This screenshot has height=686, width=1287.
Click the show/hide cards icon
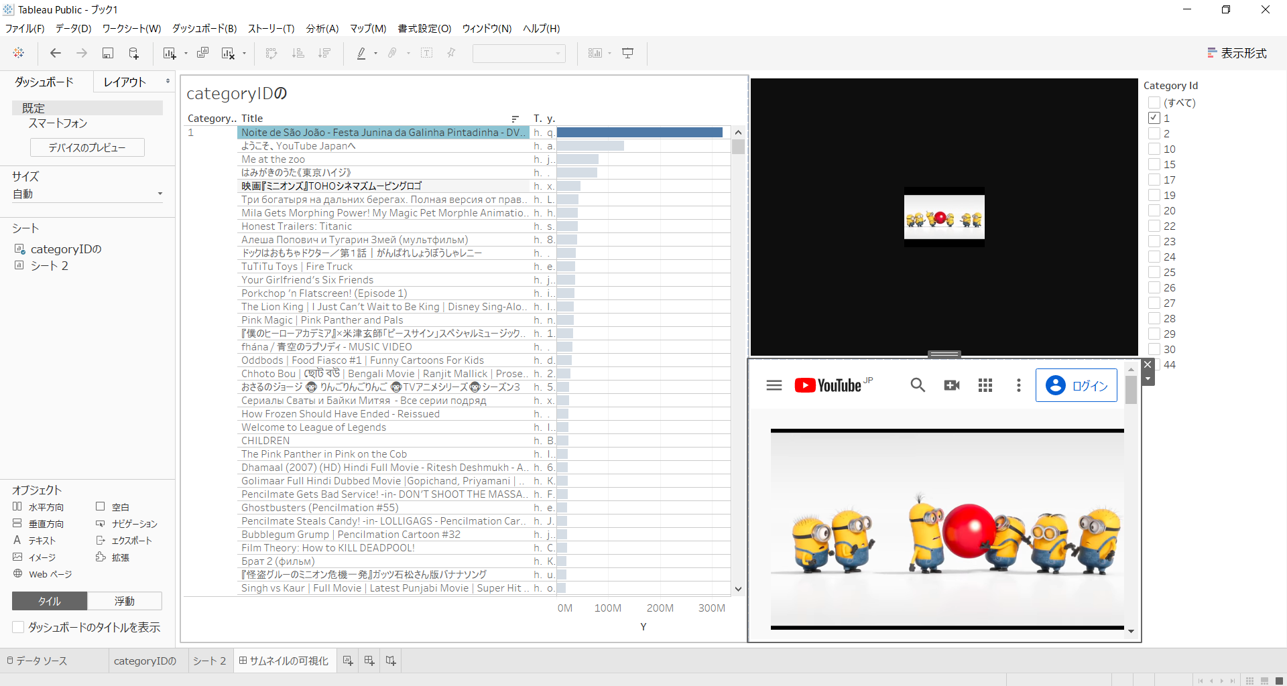[x=595, y=53]
